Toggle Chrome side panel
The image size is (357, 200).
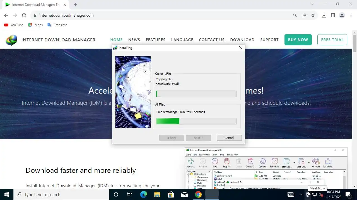pyautogui.click(x=333, y=15)
